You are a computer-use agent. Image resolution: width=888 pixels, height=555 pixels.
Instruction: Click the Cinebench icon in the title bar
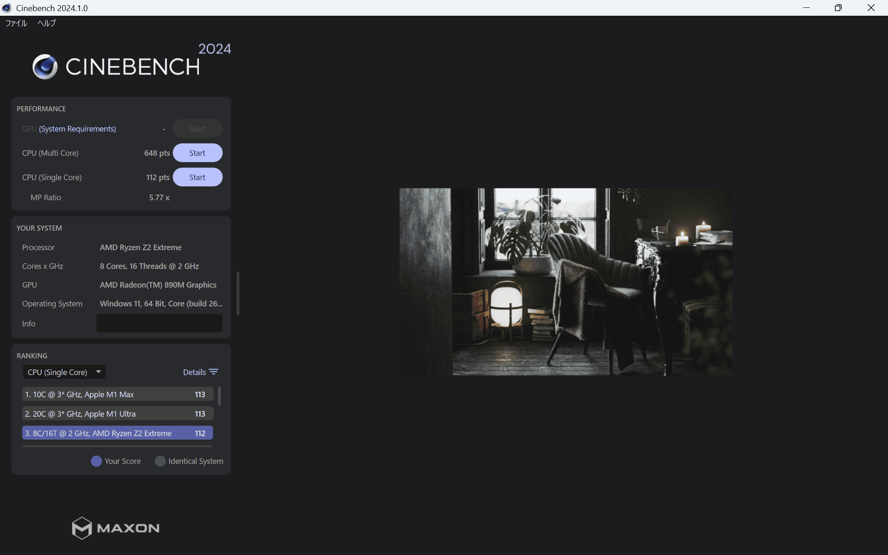click(x=6, y=8)
